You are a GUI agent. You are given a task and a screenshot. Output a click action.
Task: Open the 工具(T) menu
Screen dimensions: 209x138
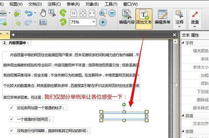click(111, 4)
